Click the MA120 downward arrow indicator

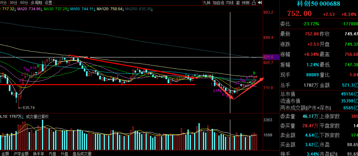pyautogui.click(x=123, y=9)
